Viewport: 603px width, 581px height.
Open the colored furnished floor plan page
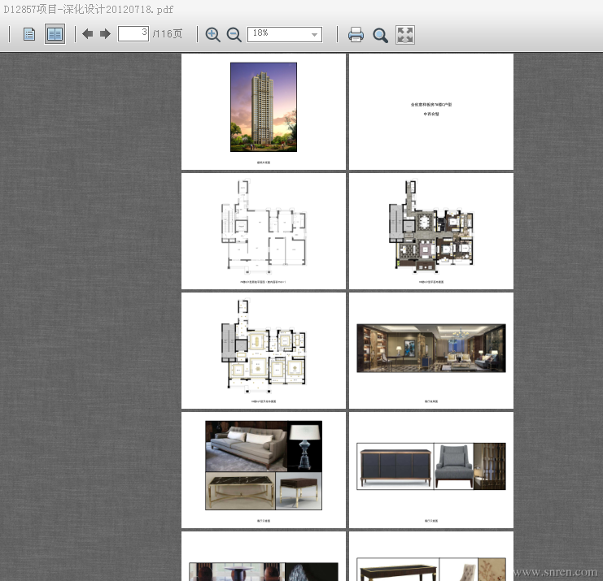431,231
